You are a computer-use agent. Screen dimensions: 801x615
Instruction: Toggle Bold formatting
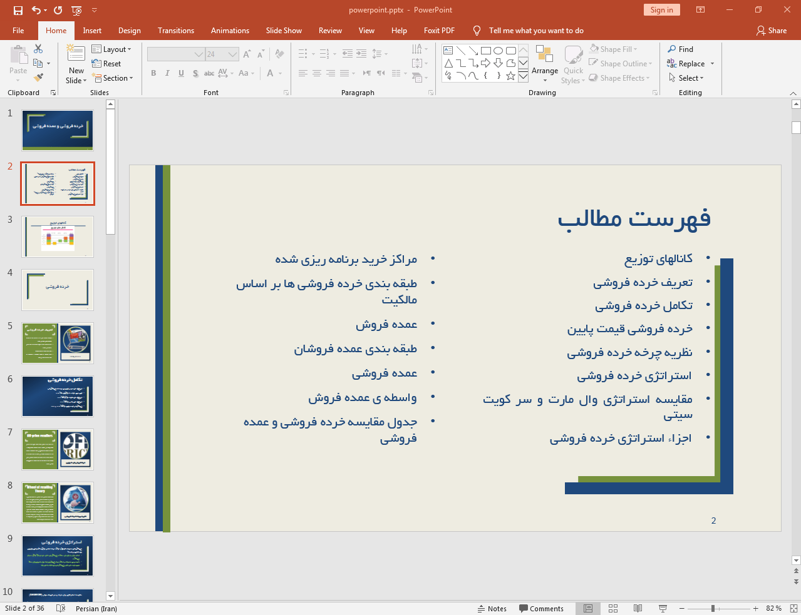tap(153, 73)
